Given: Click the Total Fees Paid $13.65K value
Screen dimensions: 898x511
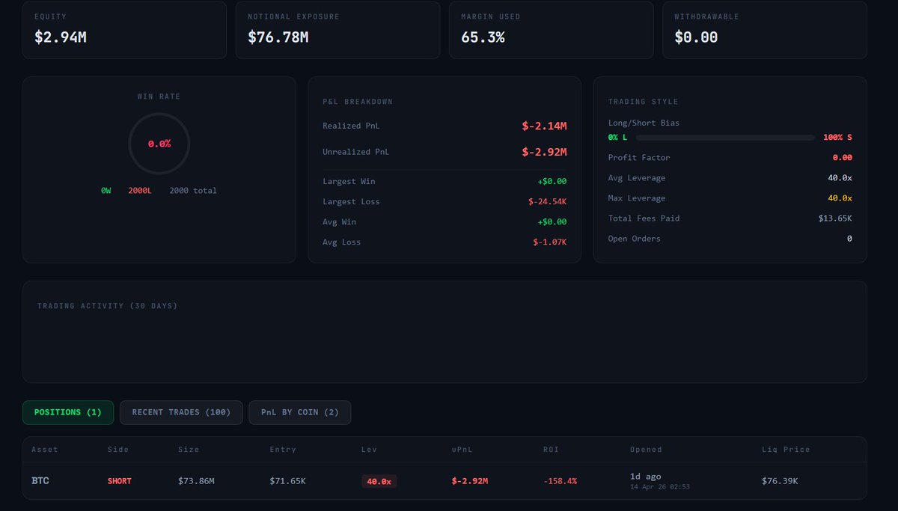Looking at the screenshot, I should tap(835, 218).
